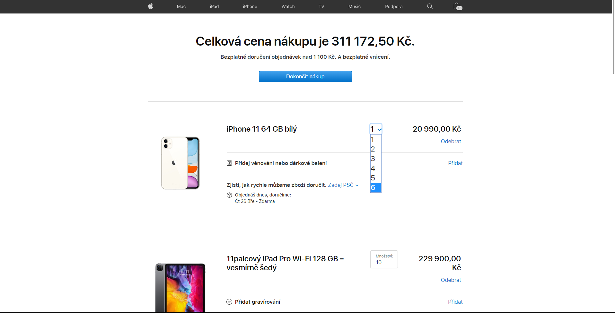615x313 pixels.
Task: Open the shopping bag icon
Action: [x=457, y=6]
